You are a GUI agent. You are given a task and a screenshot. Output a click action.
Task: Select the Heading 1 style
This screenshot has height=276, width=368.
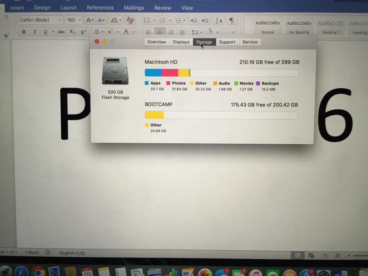[x=330, y=26]
